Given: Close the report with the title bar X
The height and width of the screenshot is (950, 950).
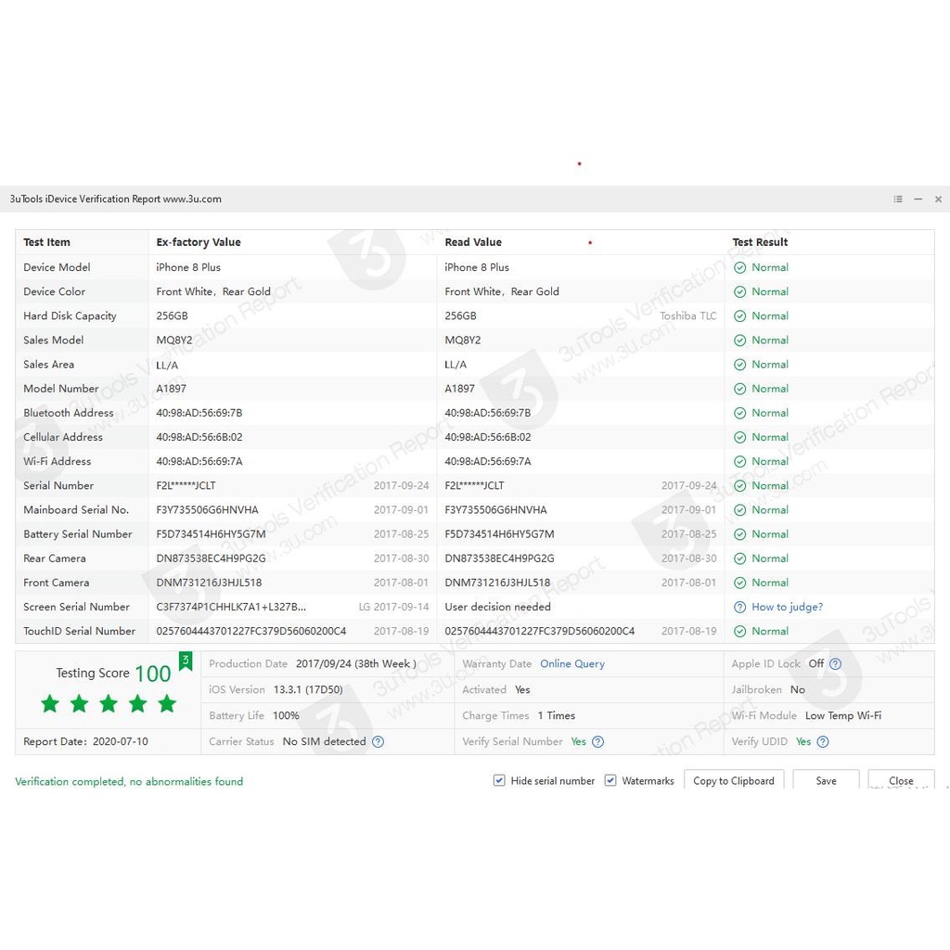Looking at the screenshot, I should (938, 199).
